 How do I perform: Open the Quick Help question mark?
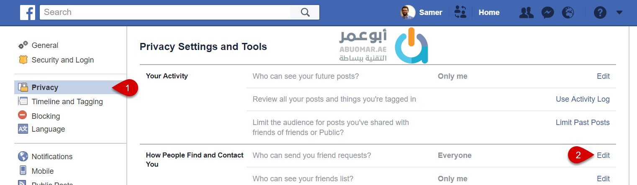(600, 12)
